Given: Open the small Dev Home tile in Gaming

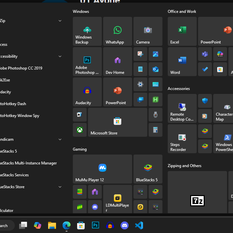Looking at the screenshot, I should [x=95, y=192].
